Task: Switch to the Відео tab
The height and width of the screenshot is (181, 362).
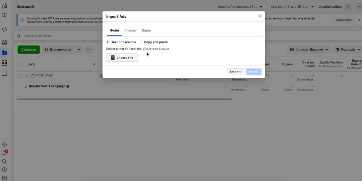Action: (146, 31)
